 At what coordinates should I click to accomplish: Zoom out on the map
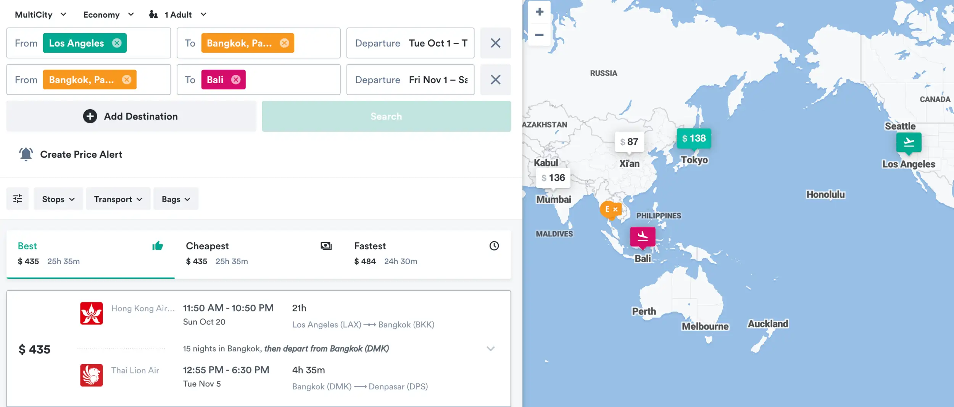point(539,35)
